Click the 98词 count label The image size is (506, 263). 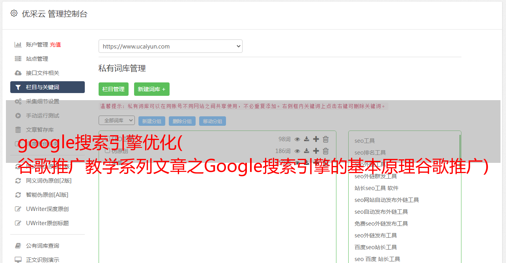click(284, 139)
